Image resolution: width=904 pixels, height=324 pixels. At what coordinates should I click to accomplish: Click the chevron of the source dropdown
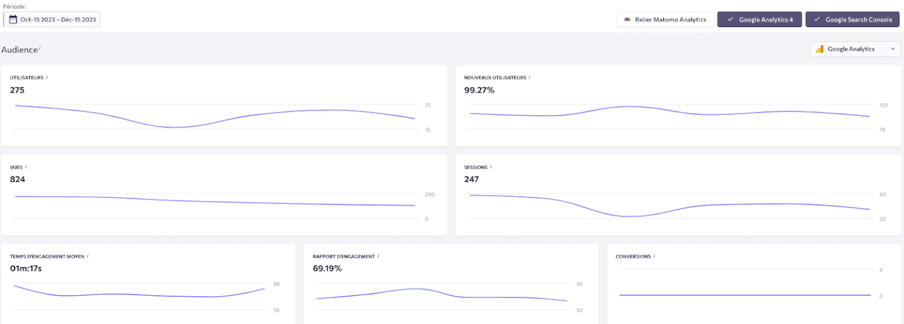tap(892, 49)
